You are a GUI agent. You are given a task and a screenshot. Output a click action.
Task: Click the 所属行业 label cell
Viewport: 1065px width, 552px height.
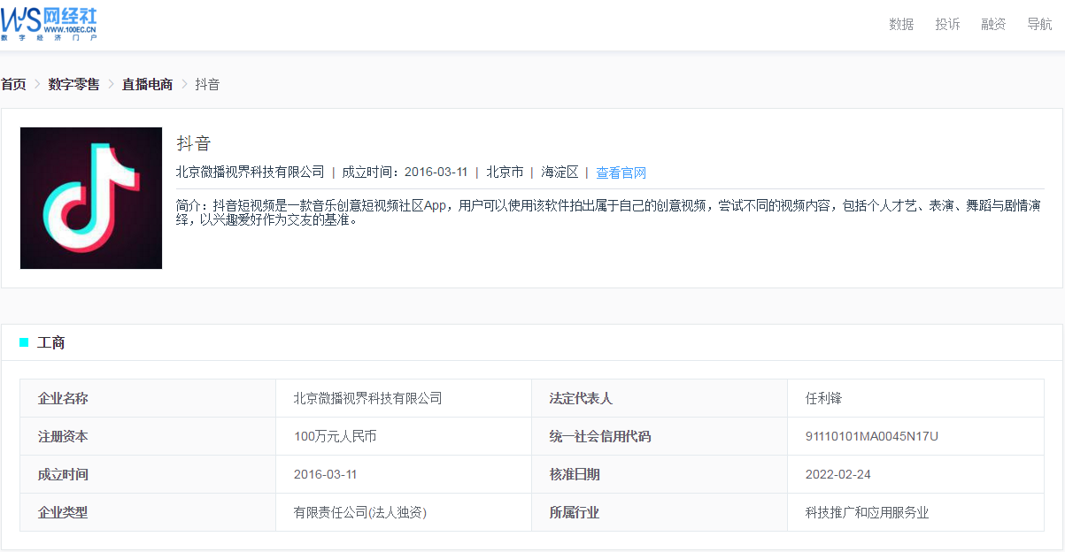(x=660, y=512)
